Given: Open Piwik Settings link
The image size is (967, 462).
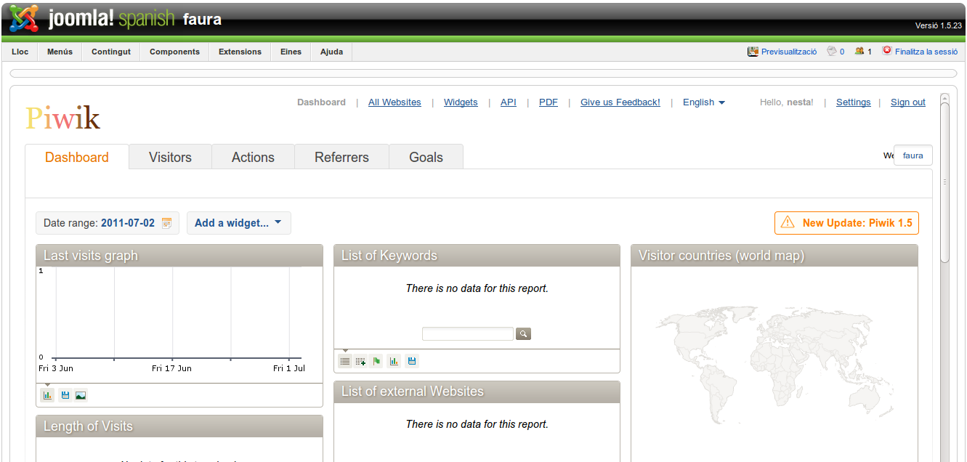Looking at the screenshot, I should click(854, 102).
